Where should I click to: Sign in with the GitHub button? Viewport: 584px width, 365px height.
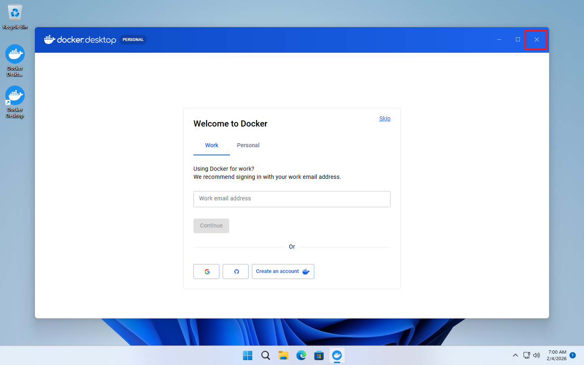(x=236, y=272)
